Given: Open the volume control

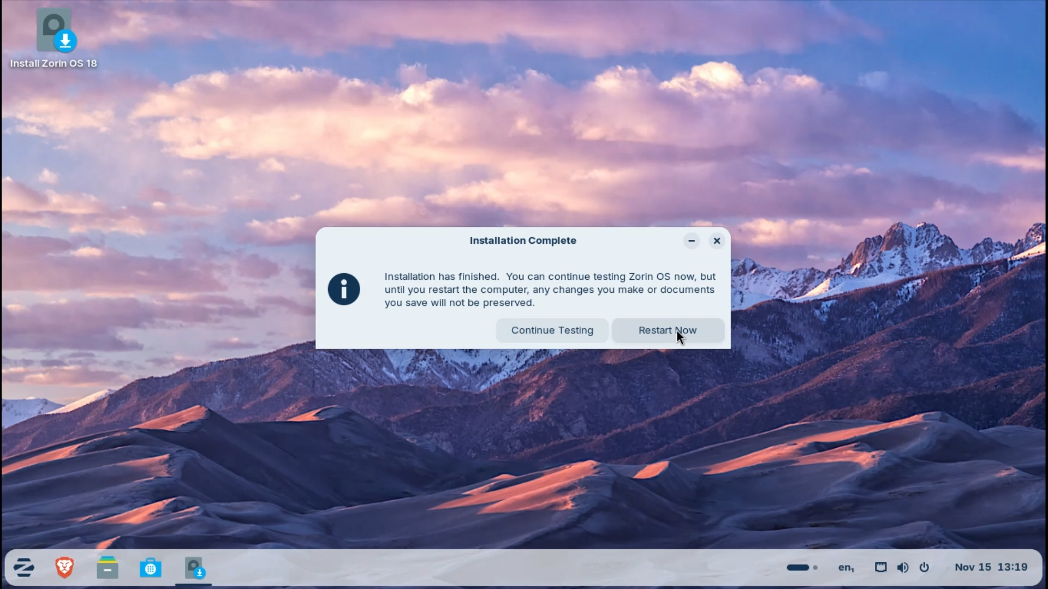Looking at the screenshot, I should tap(903, 567).
